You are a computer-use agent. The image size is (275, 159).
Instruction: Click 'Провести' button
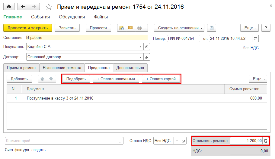click(x=98, y=28)
